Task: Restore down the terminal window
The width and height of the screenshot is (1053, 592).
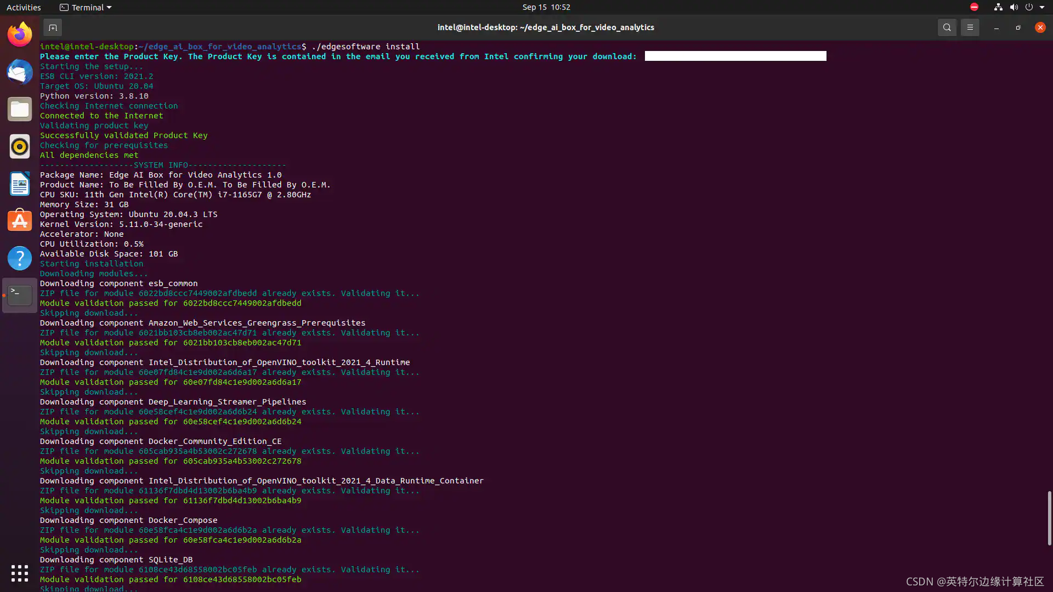Action: [1018, 27]
